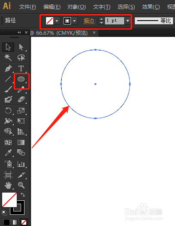Image resolution: width=175 pixels, height=226 pixels.
Task: Select the Shape Builder tool
Action: point(8,131)
